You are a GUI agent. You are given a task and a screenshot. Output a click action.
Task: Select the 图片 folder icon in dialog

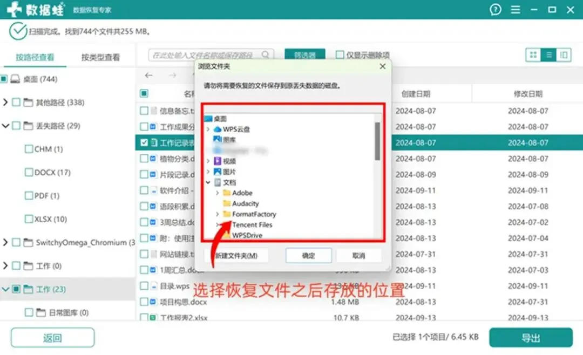coord(218,172)
